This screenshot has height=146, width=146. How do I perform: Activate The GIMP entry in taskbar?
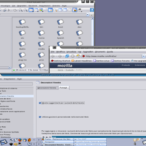point(90,139)
